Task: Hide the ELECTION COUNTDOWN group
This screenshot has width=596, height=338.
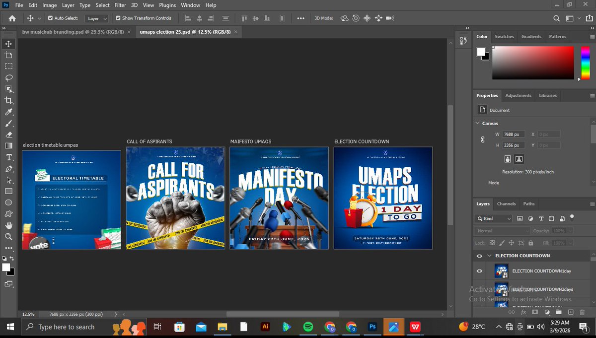Action: click(479, 256)
